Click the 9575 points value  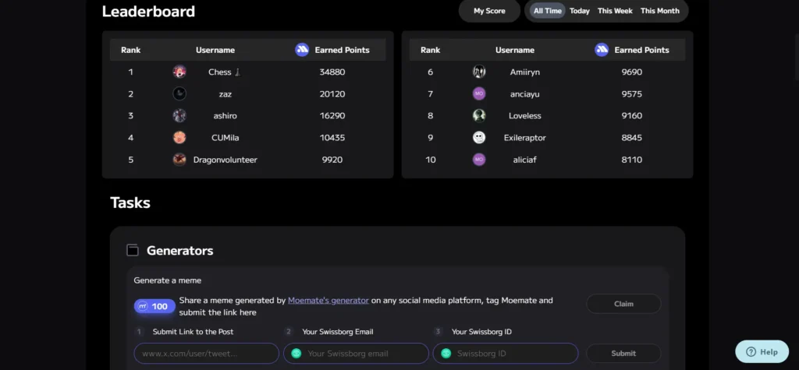(632, 93)
